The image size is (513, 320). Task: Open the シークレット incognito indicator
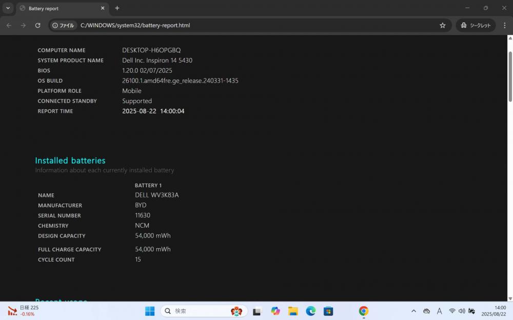click(x=476, y=25)
